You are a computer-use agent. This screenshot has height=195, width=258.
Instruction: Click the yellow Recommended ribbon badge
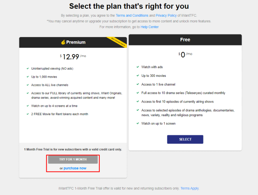[x=118, y=42]
